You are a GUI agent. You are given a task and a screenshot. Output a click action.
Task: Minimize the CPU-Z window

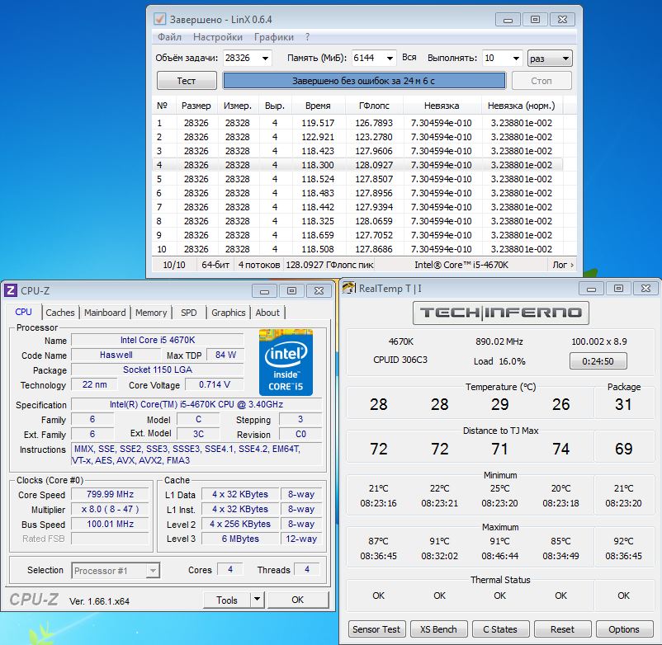point(265,291)
